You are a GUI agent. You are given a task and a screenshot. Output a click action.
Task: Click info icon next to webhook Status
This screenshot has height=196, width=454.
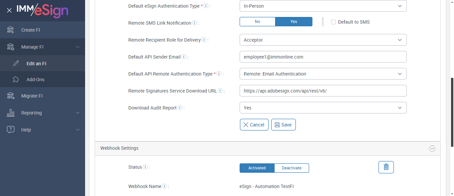145,167
